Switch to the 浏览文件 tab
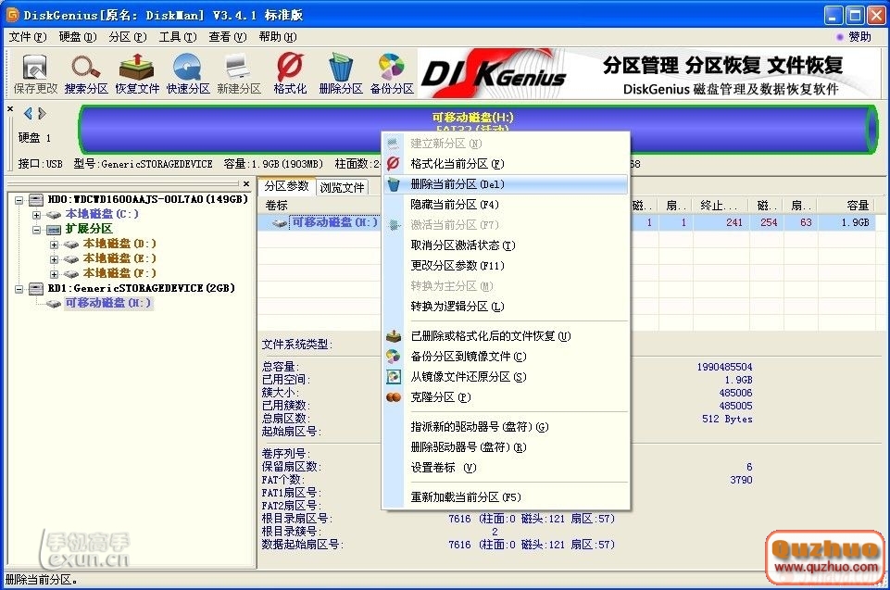 [x=343, y=187]
